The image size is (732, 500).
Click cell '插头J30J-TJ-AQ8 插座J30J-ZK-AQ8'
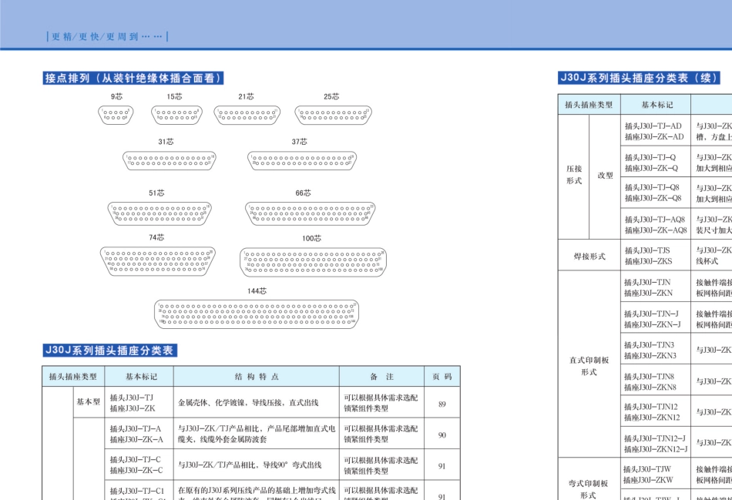click(x=656, y=224)
